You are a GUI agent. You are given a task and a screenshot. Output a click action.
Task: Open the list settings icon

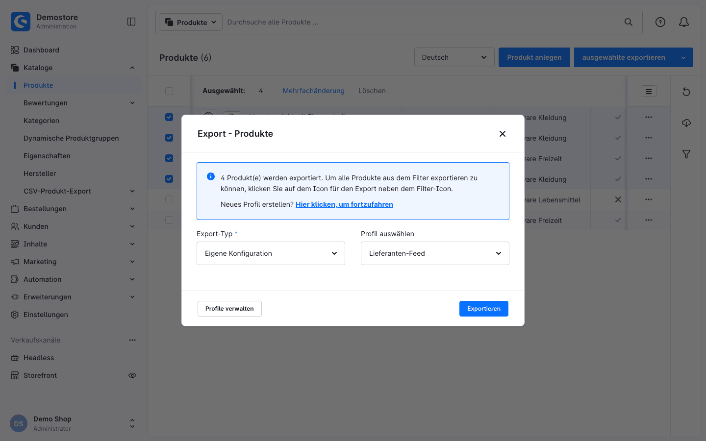coord(649,91)
